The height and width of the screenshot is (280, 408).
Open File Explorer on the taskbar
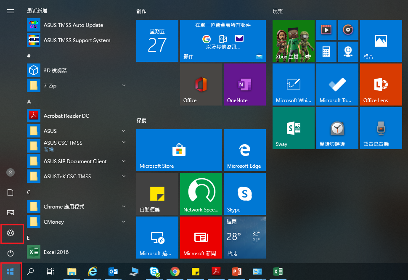coord(72,272)
